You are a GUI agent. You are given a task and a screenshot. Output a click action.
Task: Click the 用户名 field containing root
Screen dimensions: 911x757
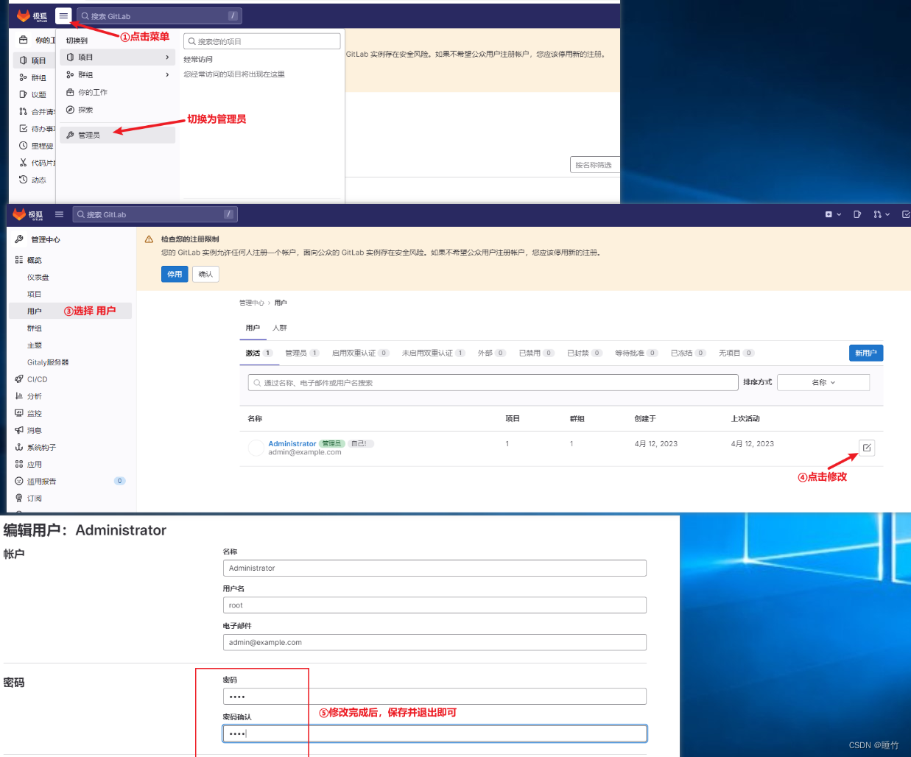[435, 605]
